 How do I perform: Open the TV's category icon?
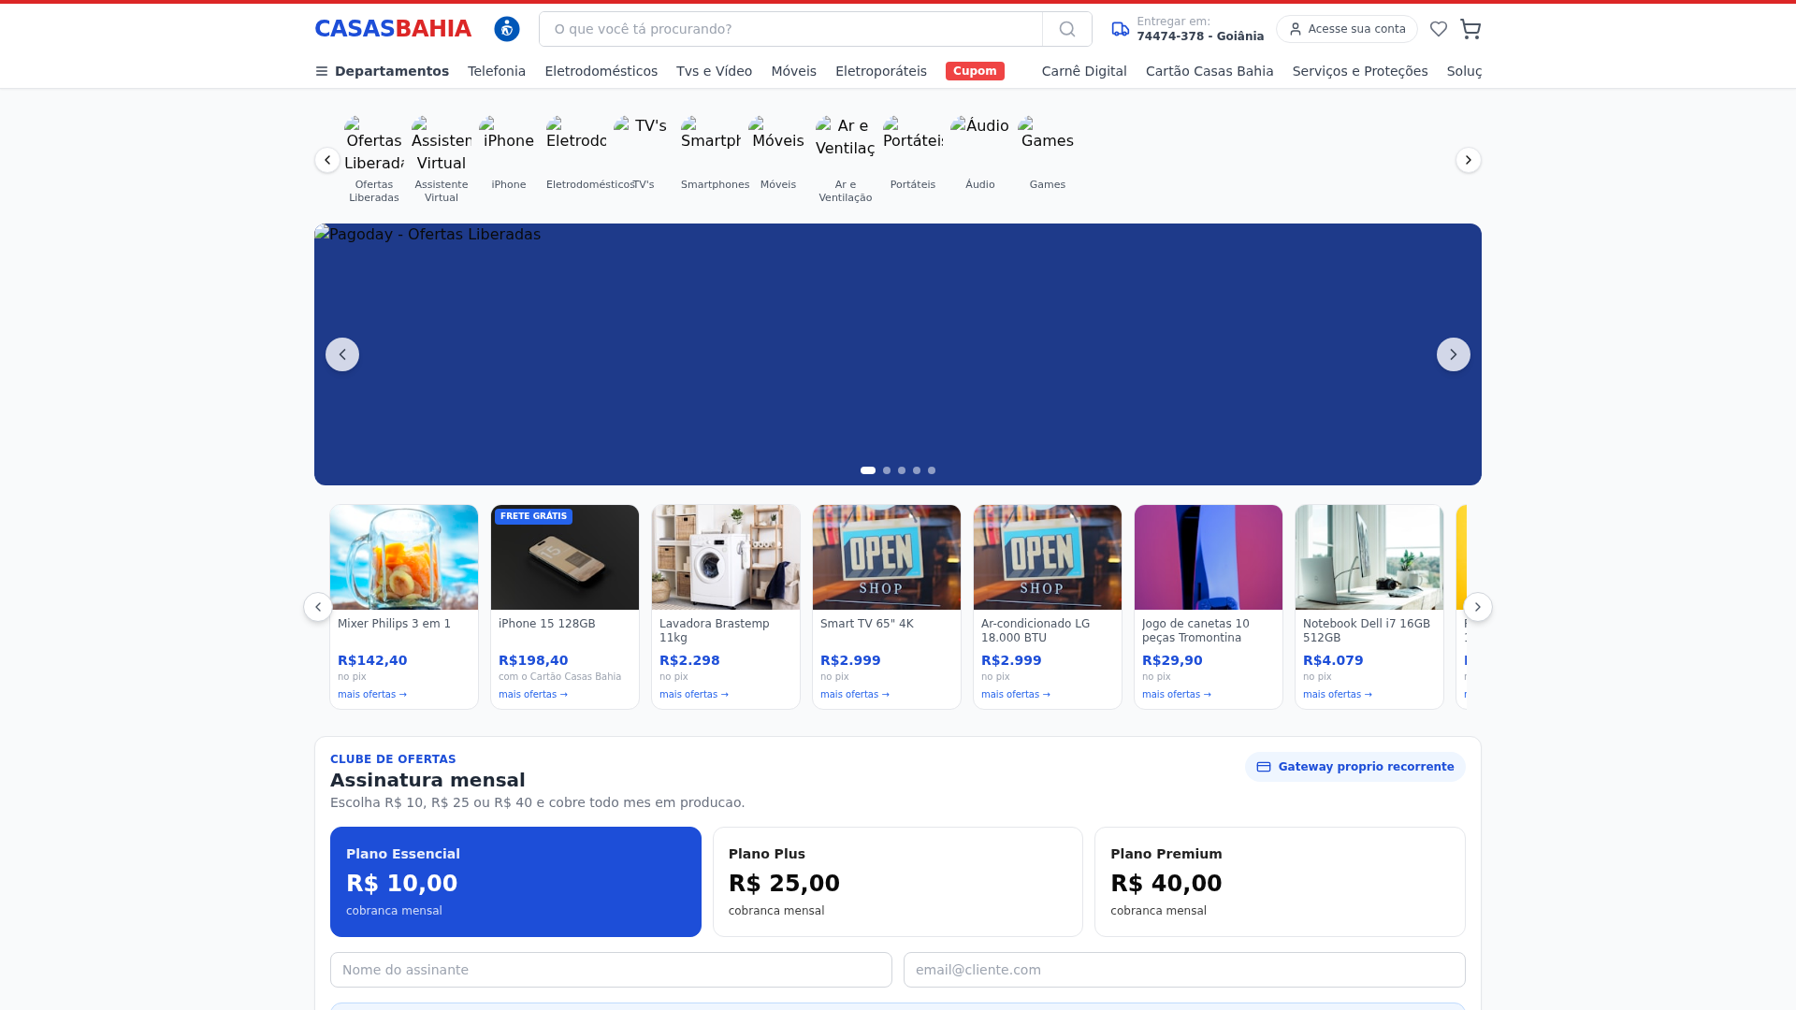(x=644, y=145)
